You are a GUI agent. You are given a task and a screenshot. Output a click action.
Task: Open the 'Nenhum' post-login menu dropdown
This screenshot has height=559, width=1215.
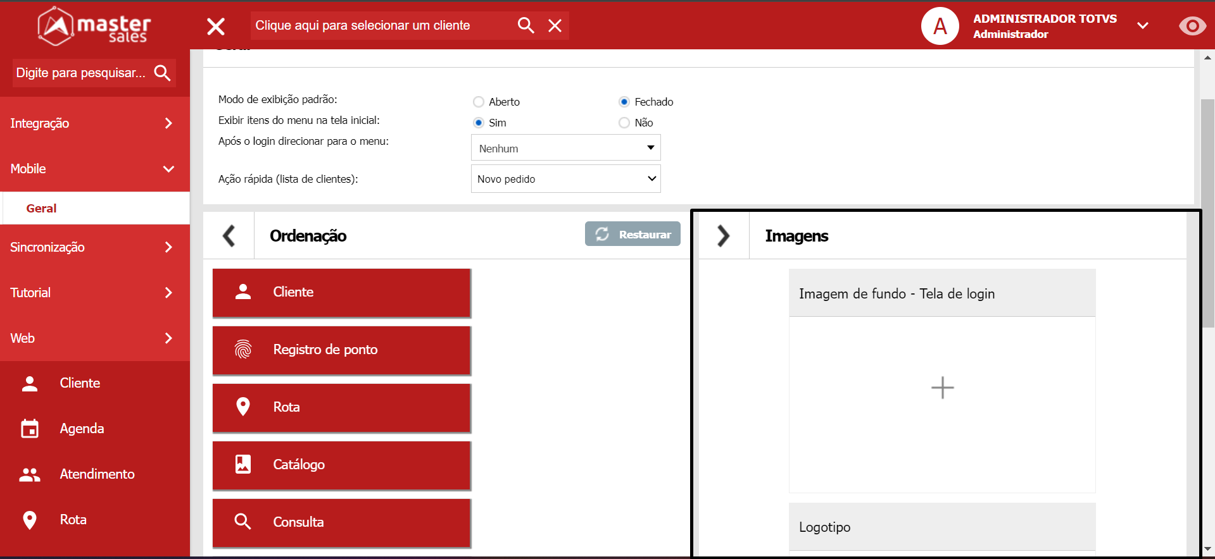tap(566, 147)
